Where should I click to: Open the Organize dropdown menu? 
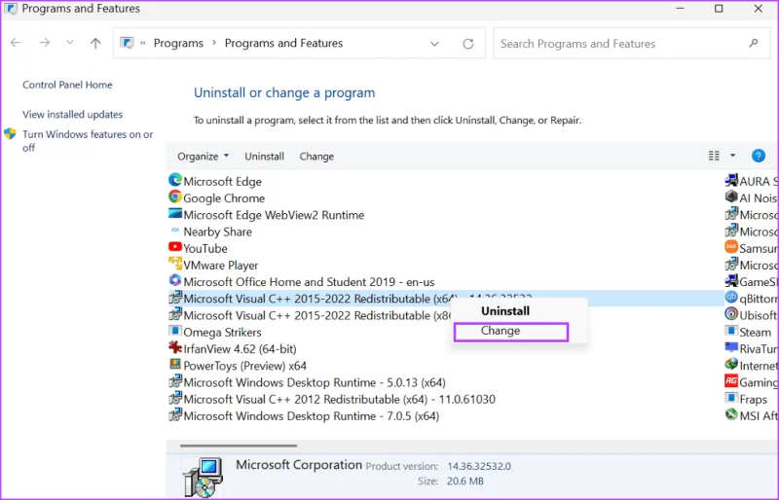[204, 157]
